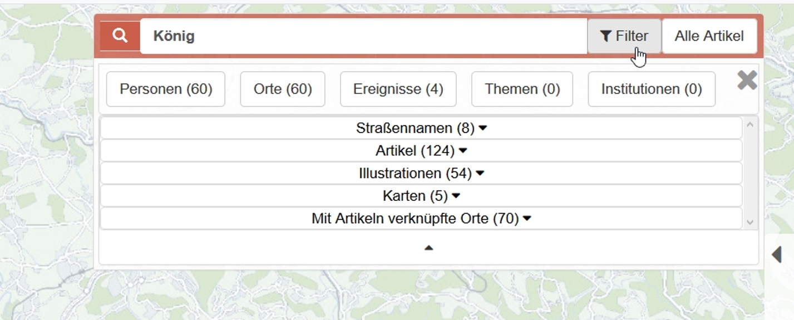The height and width of the screenshot is (320, 794).
Task: Open the side panel left-arrow handle
Action: point(777,254)
